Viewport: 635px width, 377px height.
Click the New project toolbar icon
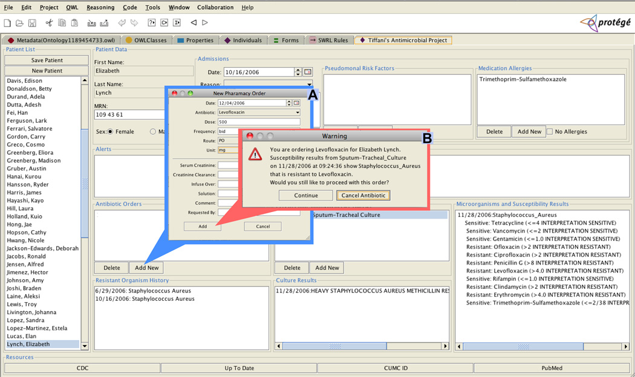[x=7, y=23]
